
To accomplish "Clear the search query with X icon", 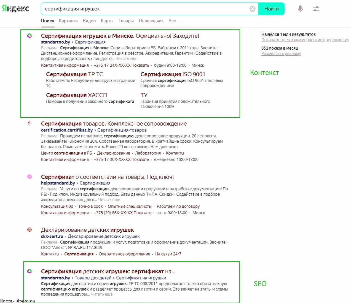I will [x=252, y=9].
